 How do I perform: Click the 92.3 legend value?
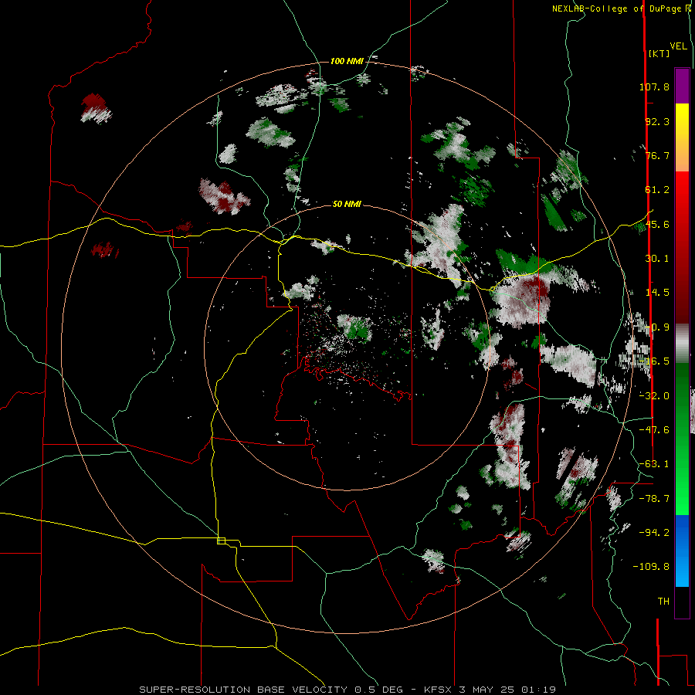[x=657, y=121]
